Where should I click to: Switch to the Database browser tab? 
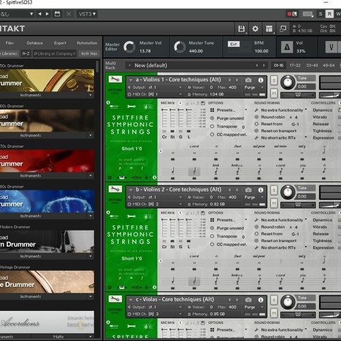tap(35, 43)
